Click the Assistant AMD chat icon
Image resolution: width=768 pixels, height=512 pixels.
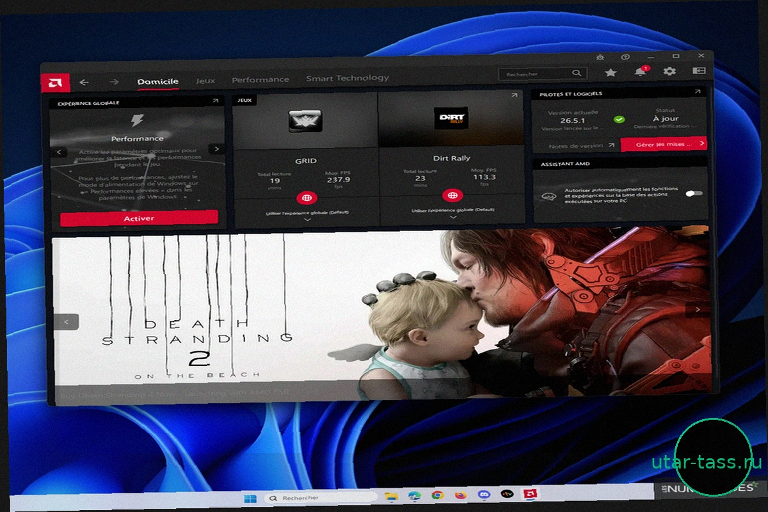(547, 197)
